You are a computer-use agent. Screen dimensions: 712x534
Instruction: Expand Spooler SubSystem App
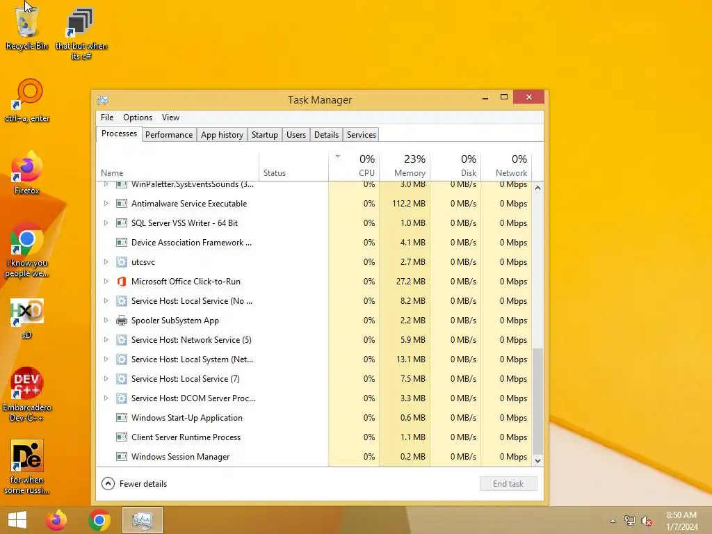[106, 320]
